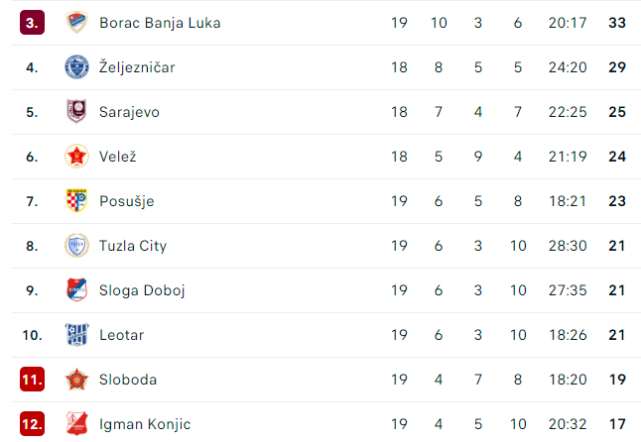Viewport: 641px width, 442px height.
Task: Click the Posušje checkered crest
Action: pos(76,201)
